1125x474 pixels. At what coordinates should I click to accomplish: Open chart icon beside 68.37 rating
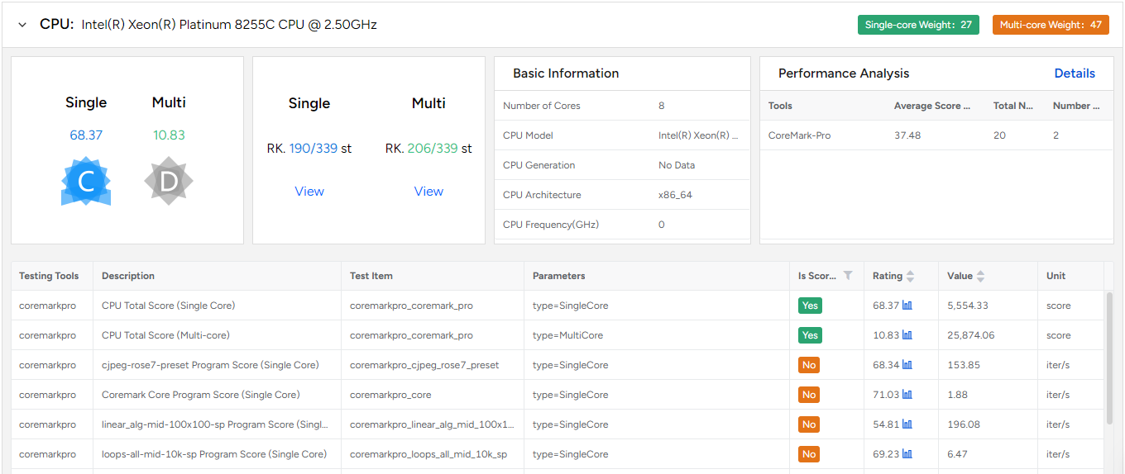(907, 306)
